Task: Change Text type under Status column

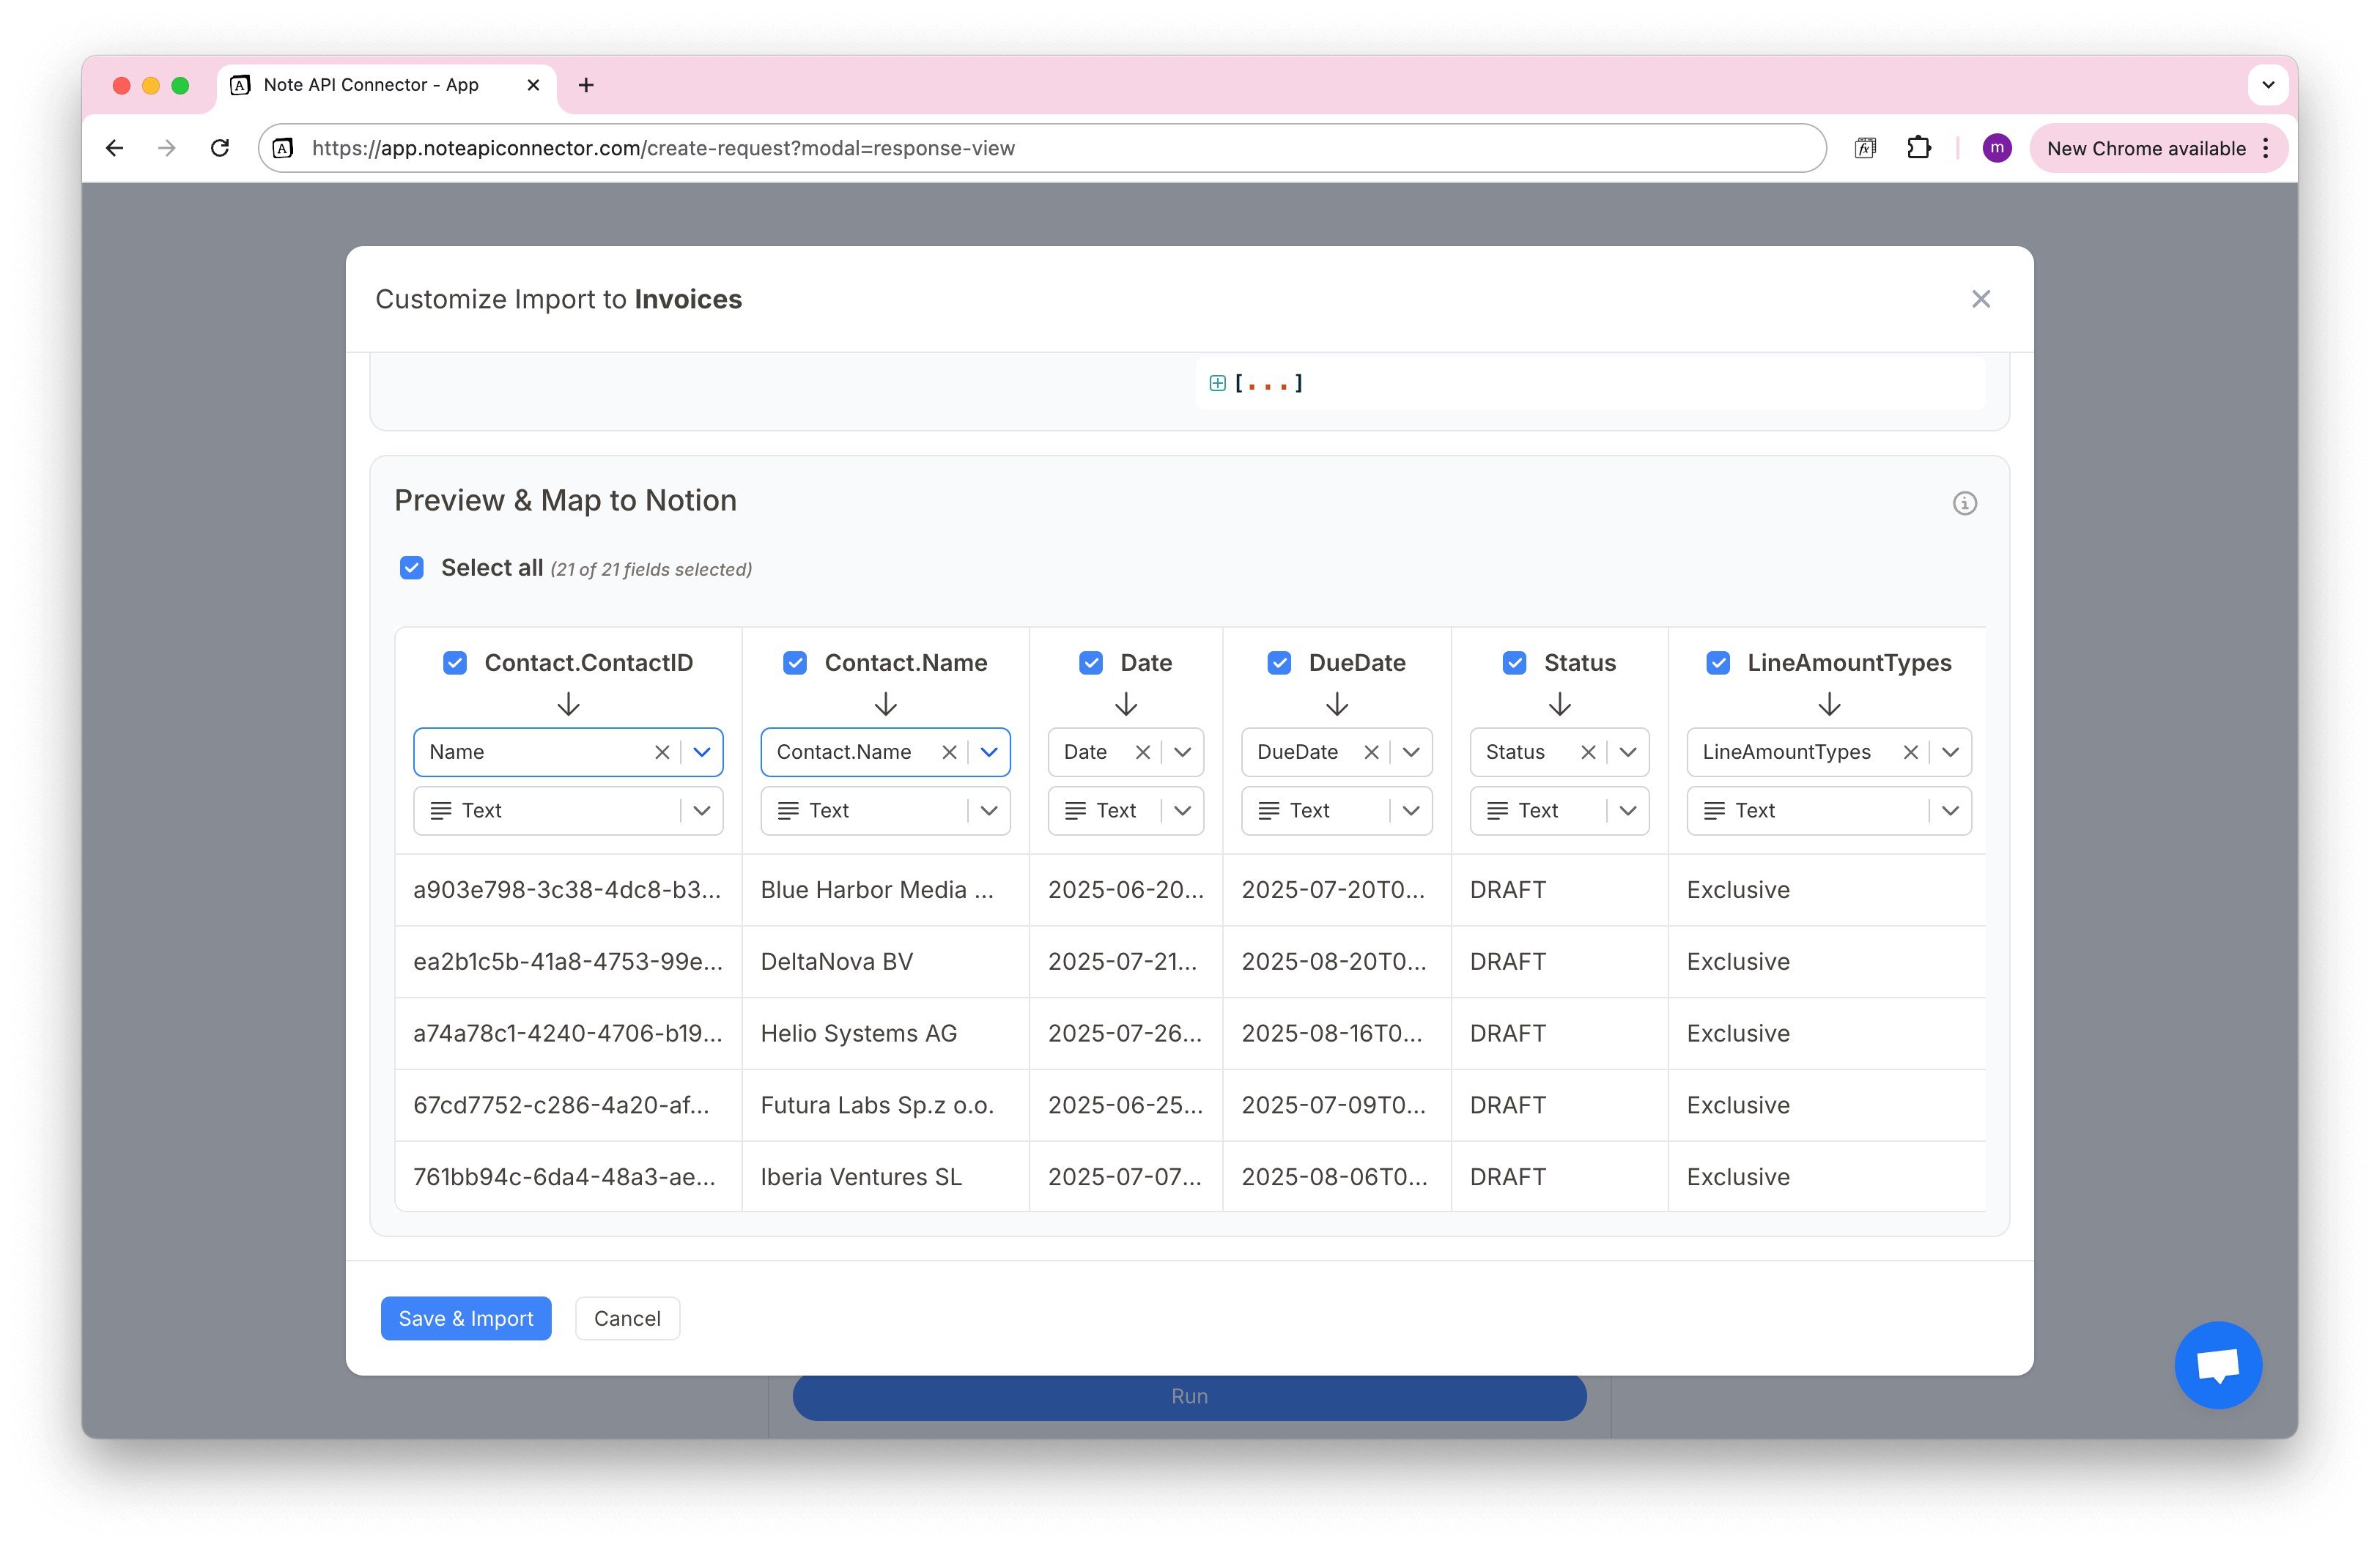Action: [1559, 810]
